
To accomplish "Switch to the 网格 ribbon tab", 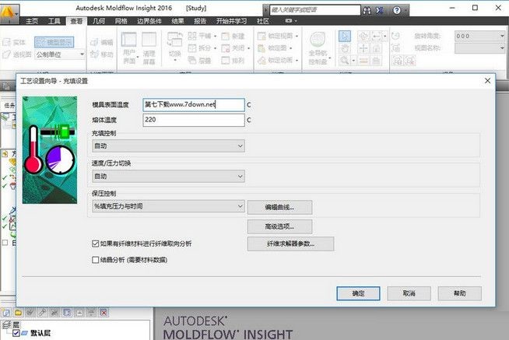I will tap(121, 21).
